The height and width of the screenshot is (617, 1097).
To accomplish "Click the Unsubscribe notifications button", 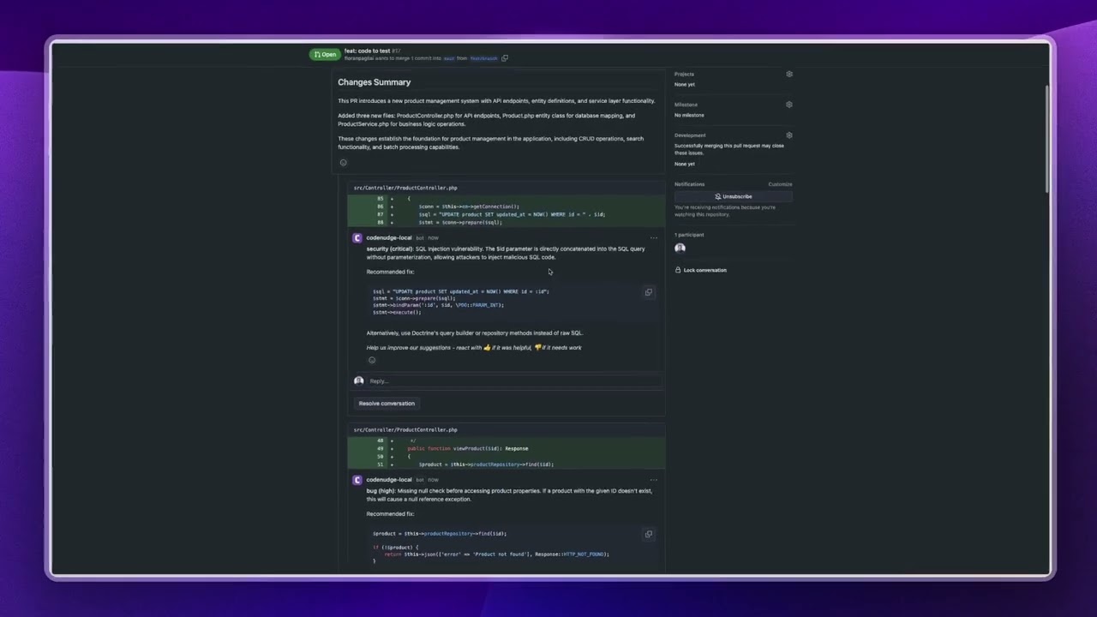I will (734, 196).
